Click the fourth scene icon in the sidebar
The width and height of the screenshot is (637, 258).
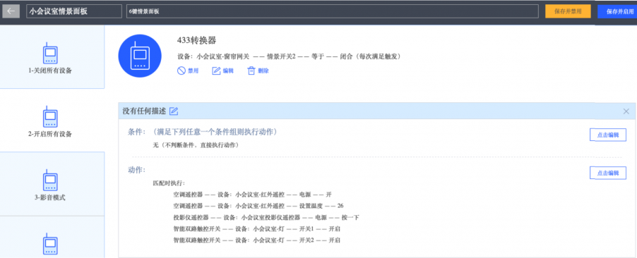pos(50,243)
